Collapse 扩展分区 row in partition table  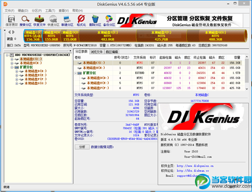(75, 73)
